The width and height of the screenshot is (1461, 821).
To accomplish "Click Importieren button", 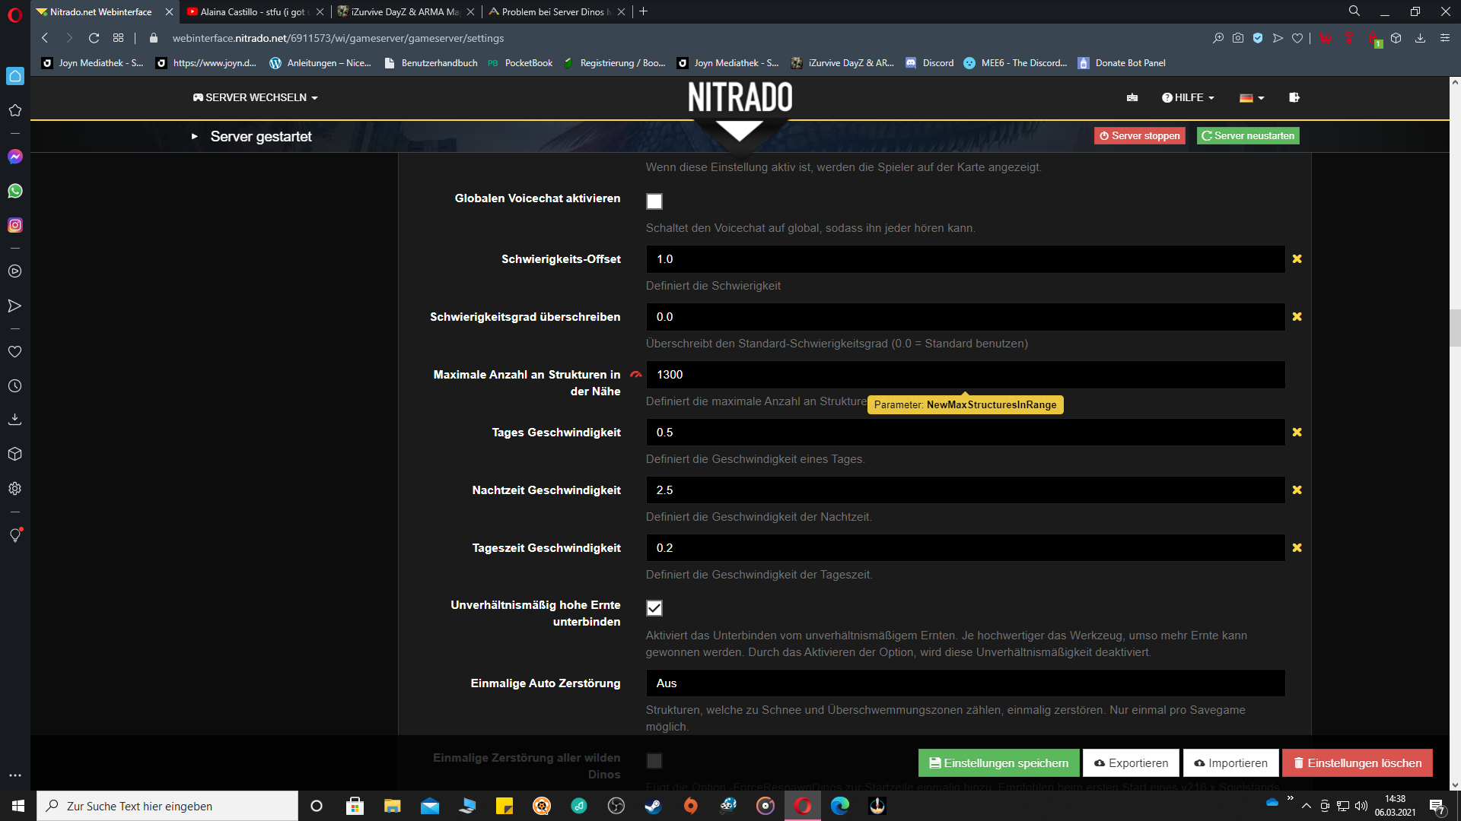I will point(1230,763).
